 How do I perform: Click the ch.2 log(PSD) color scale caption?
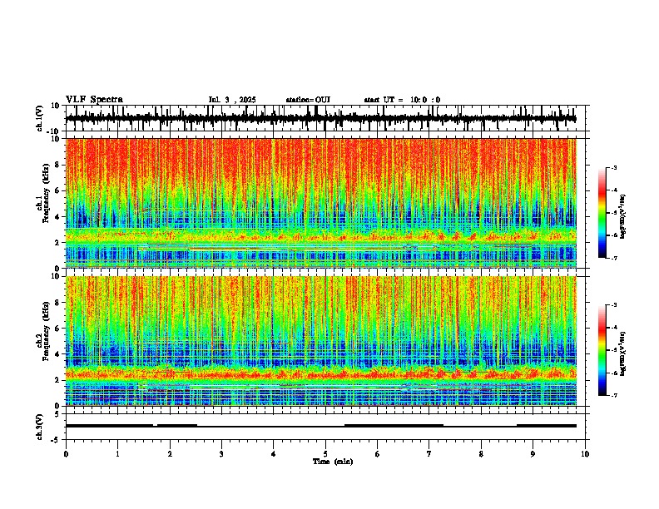point(623,354)
